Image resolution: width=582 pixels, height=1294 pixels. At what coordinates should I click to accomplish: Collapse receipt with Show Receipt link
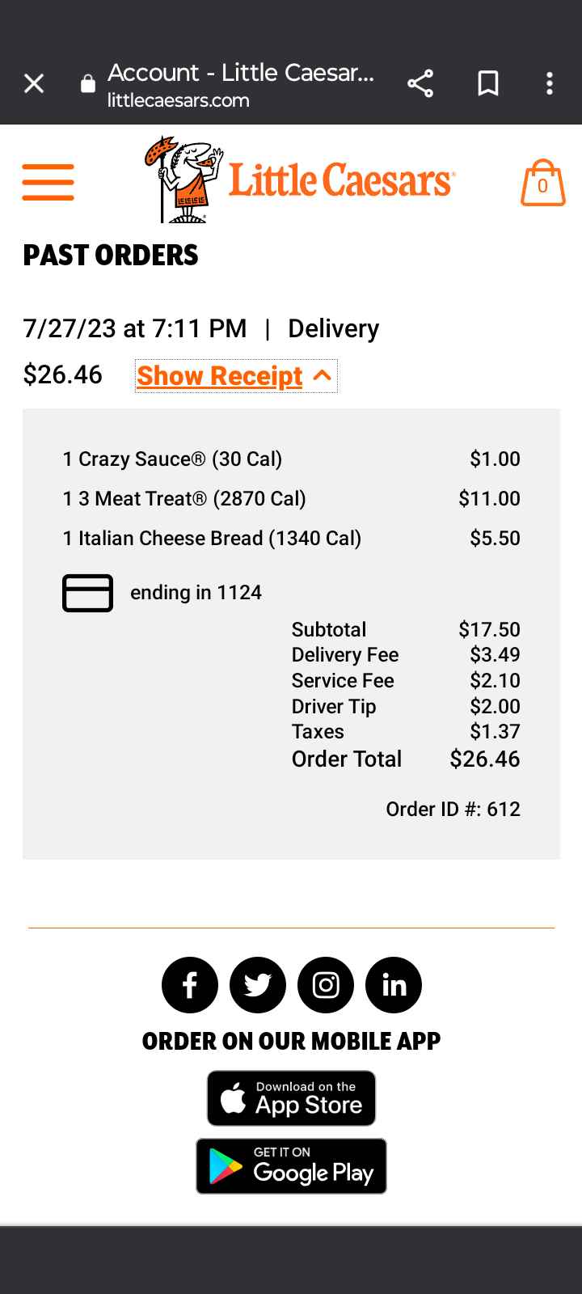tap(220, 376)
